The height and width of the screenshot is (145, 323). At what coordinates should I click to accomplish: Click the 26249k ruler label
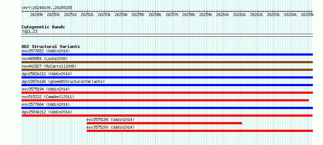point(37,15)
